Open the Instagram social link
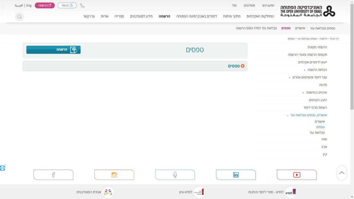Viewport: 354px width, 199px height. (x=114, y=175)
